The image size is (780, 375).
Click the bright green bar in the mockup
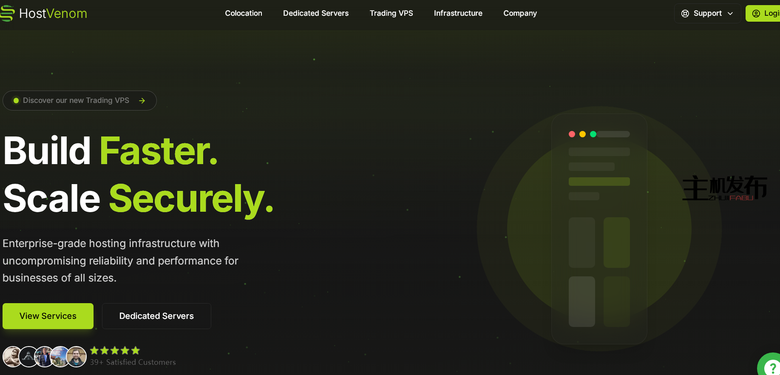pyautogui.click(x=599, y=182)
